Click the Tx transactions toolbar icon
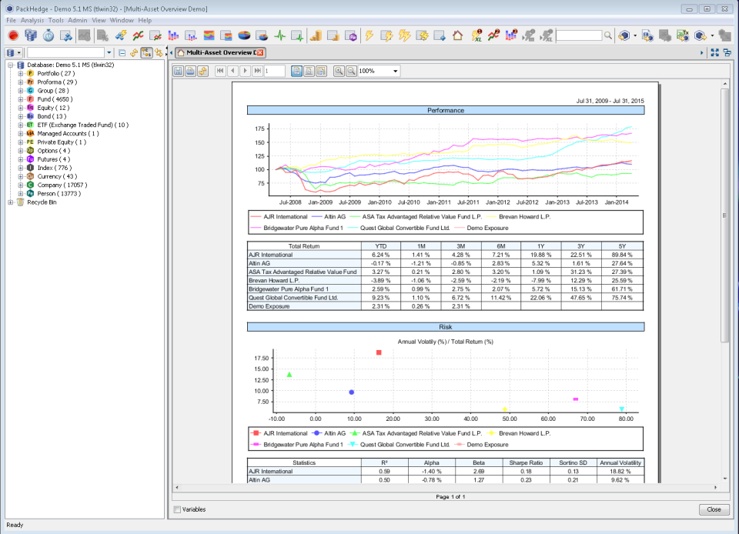This screenshot has width=739, height=534. click(x=683, y=35)
